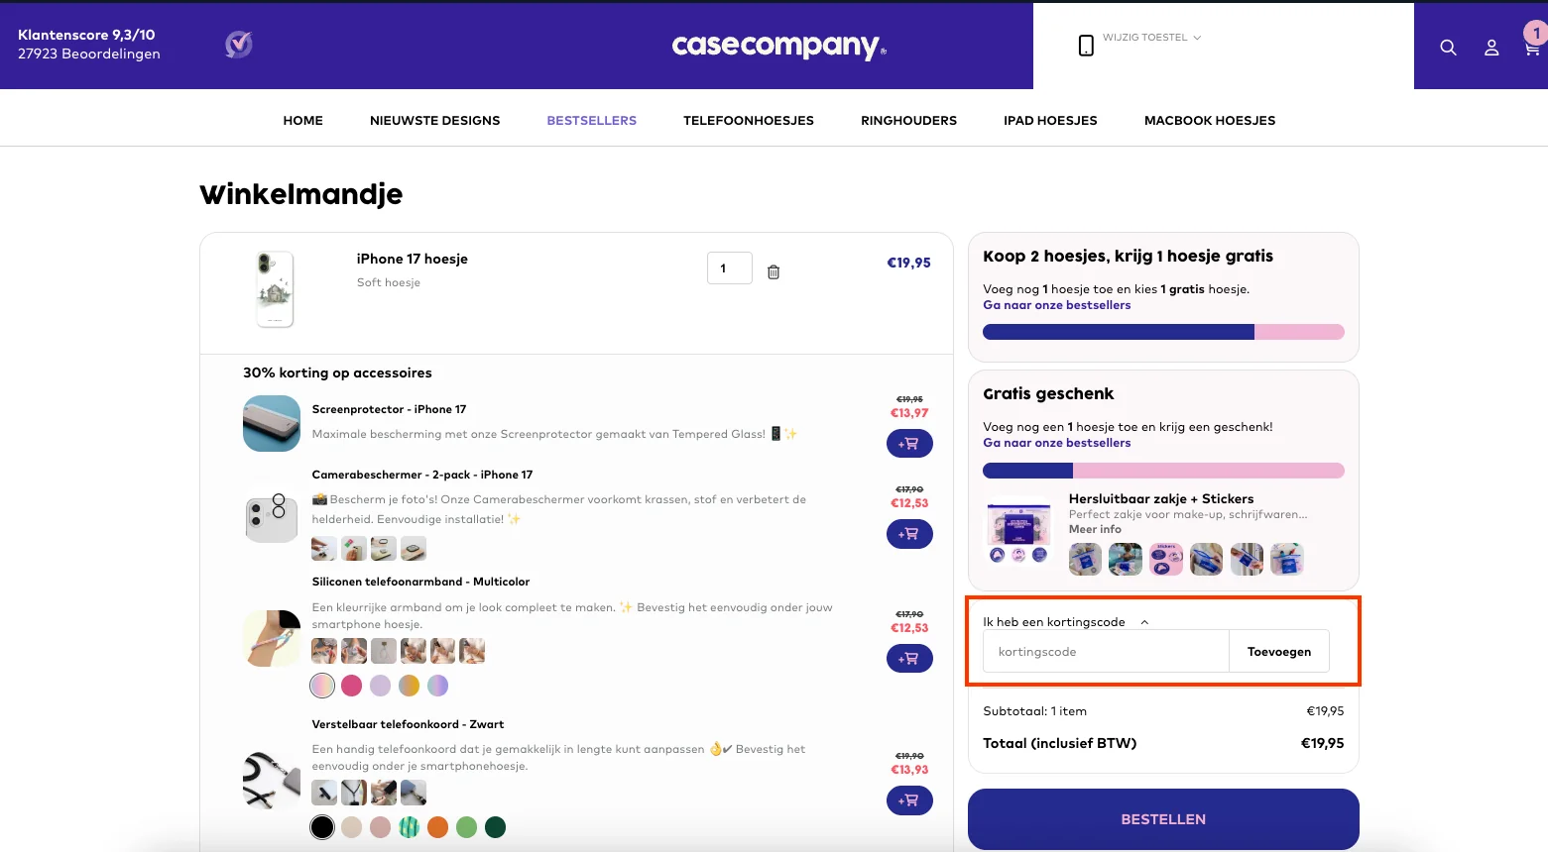This screenshot has height=852, width=1548.
Task: Open the RINGHOUDERS menu item
Action: pos(907,120)
